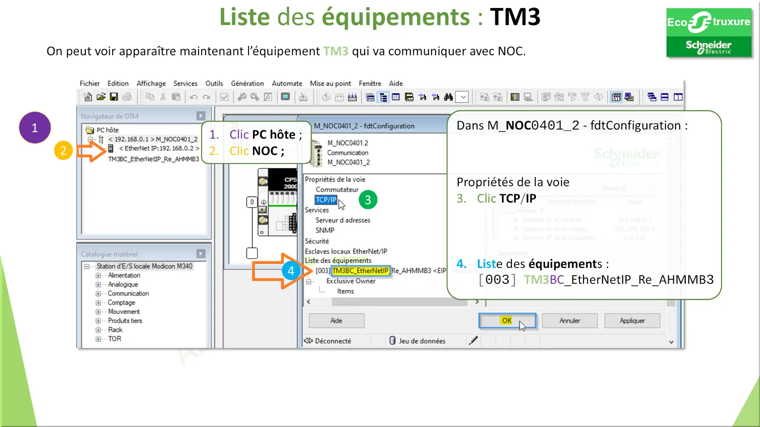Click the black-framed window icon right of the blue rack icon

[x=370, y=97]
